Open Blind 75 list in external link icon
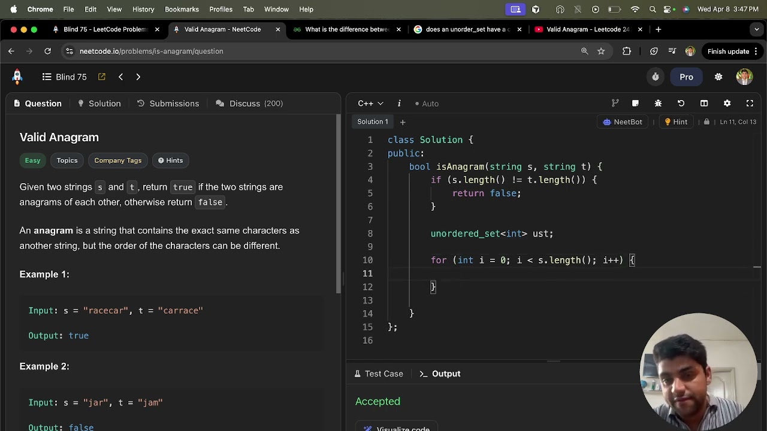Image resolution: width=767 pixels, height=431 pixels. point(102,77)
